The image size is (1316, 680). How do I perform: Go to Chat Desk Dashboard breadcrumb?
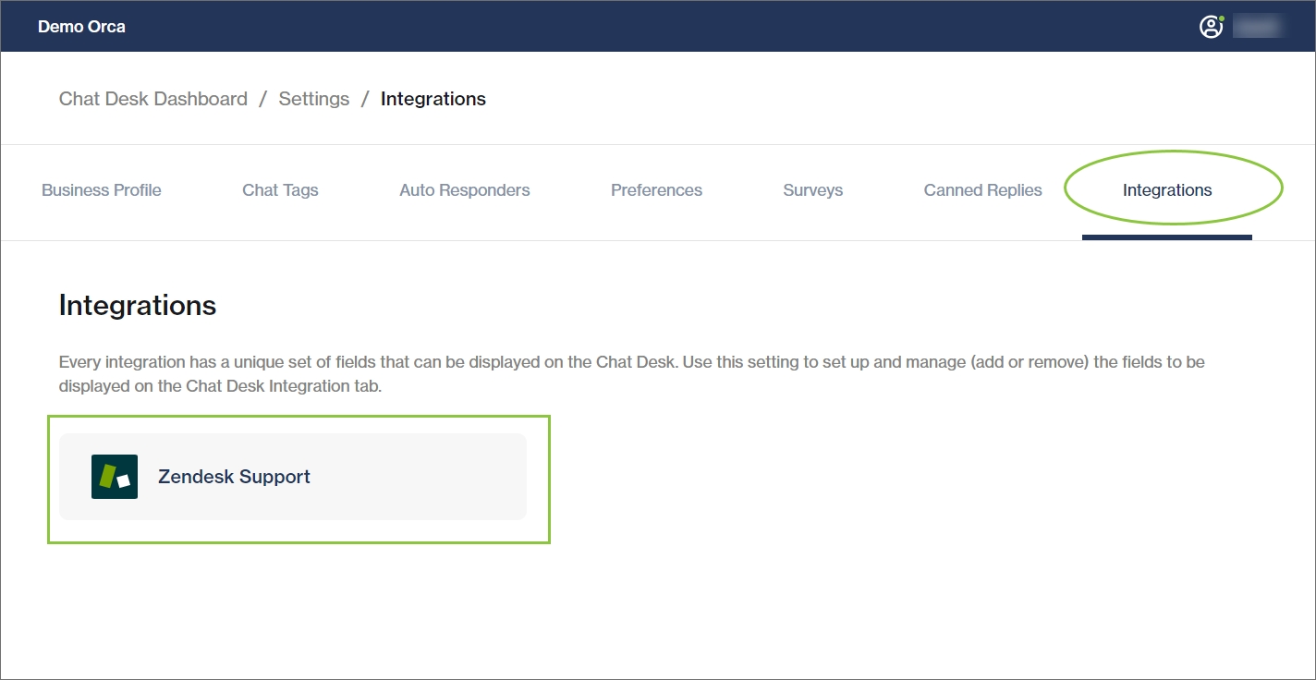pos(153,99)
